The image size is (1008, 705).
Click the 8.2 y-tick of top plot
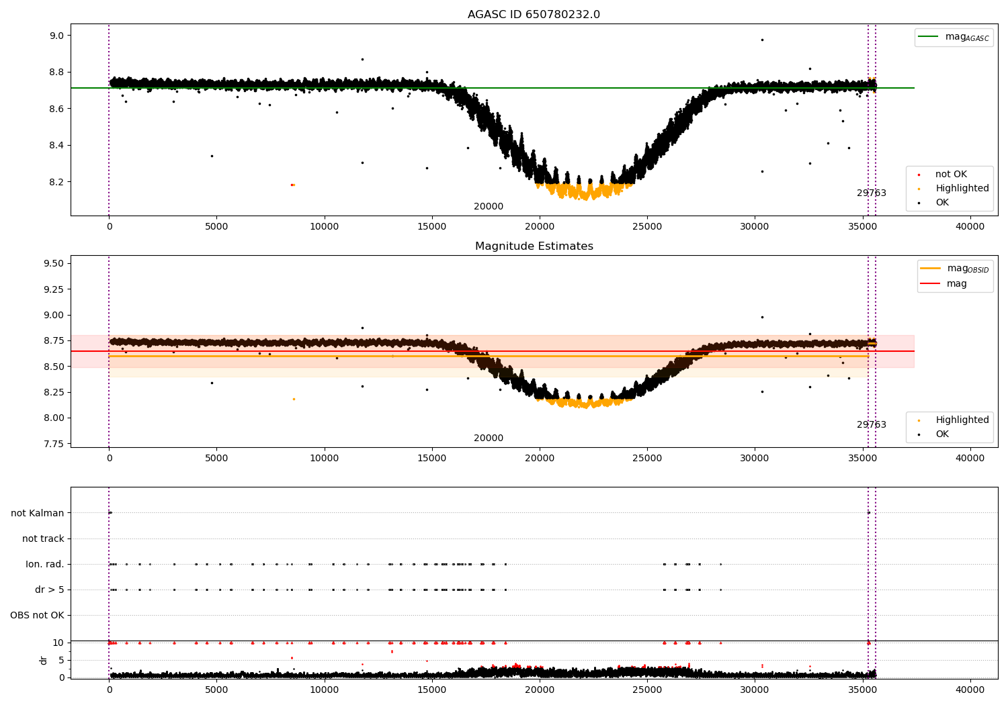[56, 182]
